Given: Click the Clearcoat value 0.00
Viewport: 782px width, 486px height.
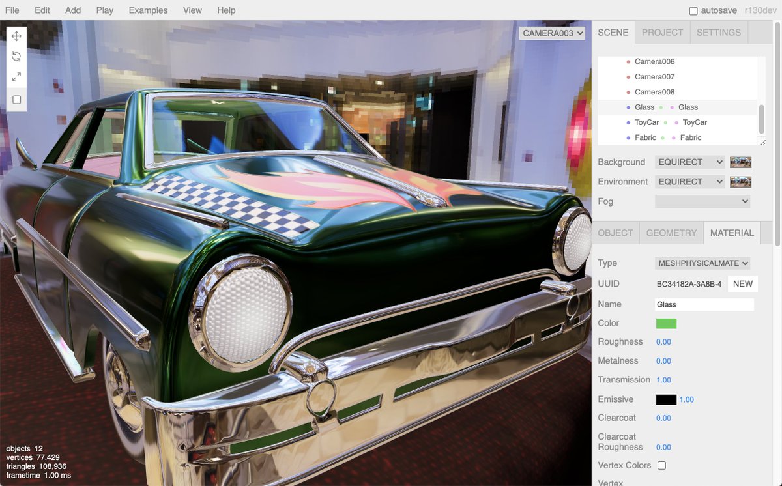Looking at the screenshot, I should pyautogui.click(x=663, y=418).
